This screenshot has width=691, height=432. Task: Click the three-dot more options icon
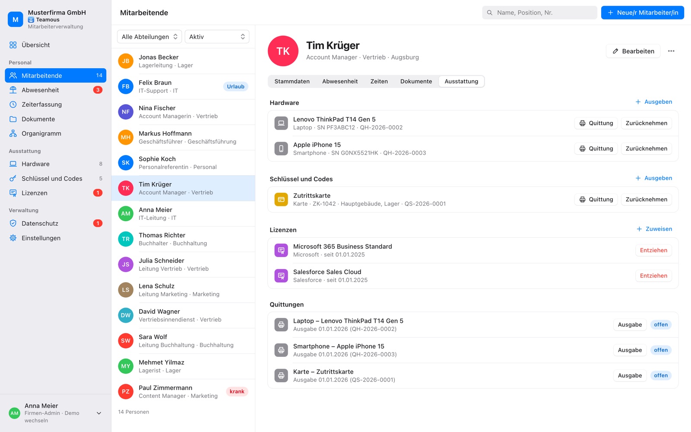(x=671, y=51)
